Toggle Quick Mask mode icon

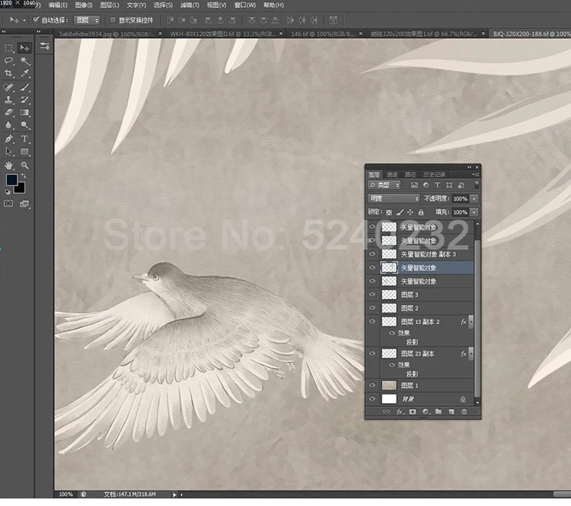pos(8,203)
